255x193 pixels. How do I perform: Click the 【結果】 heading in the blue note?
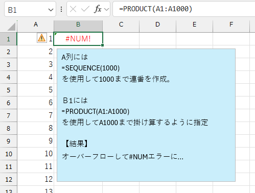77,144
